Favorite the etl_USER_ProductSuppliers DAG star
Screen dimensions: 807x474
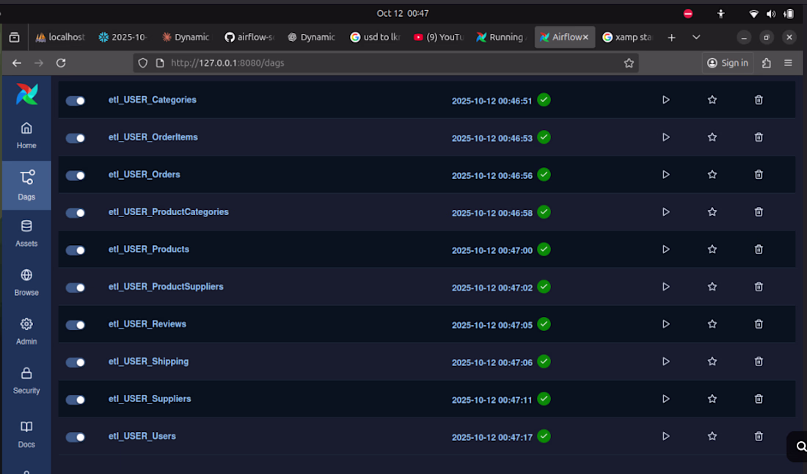(x=712, y=287)
